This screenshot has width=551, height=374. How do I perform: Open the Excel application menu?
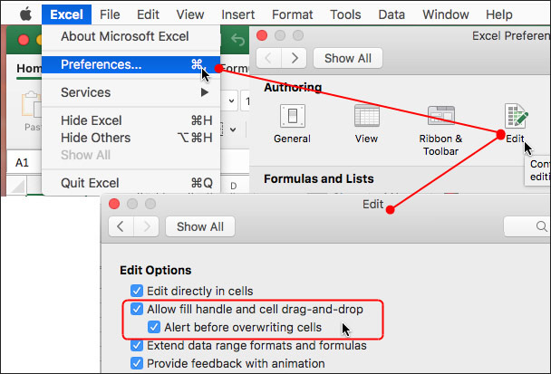(66, 14)
